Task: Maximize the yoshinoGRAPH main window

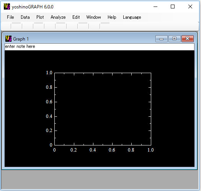Action: coord(173,7)
